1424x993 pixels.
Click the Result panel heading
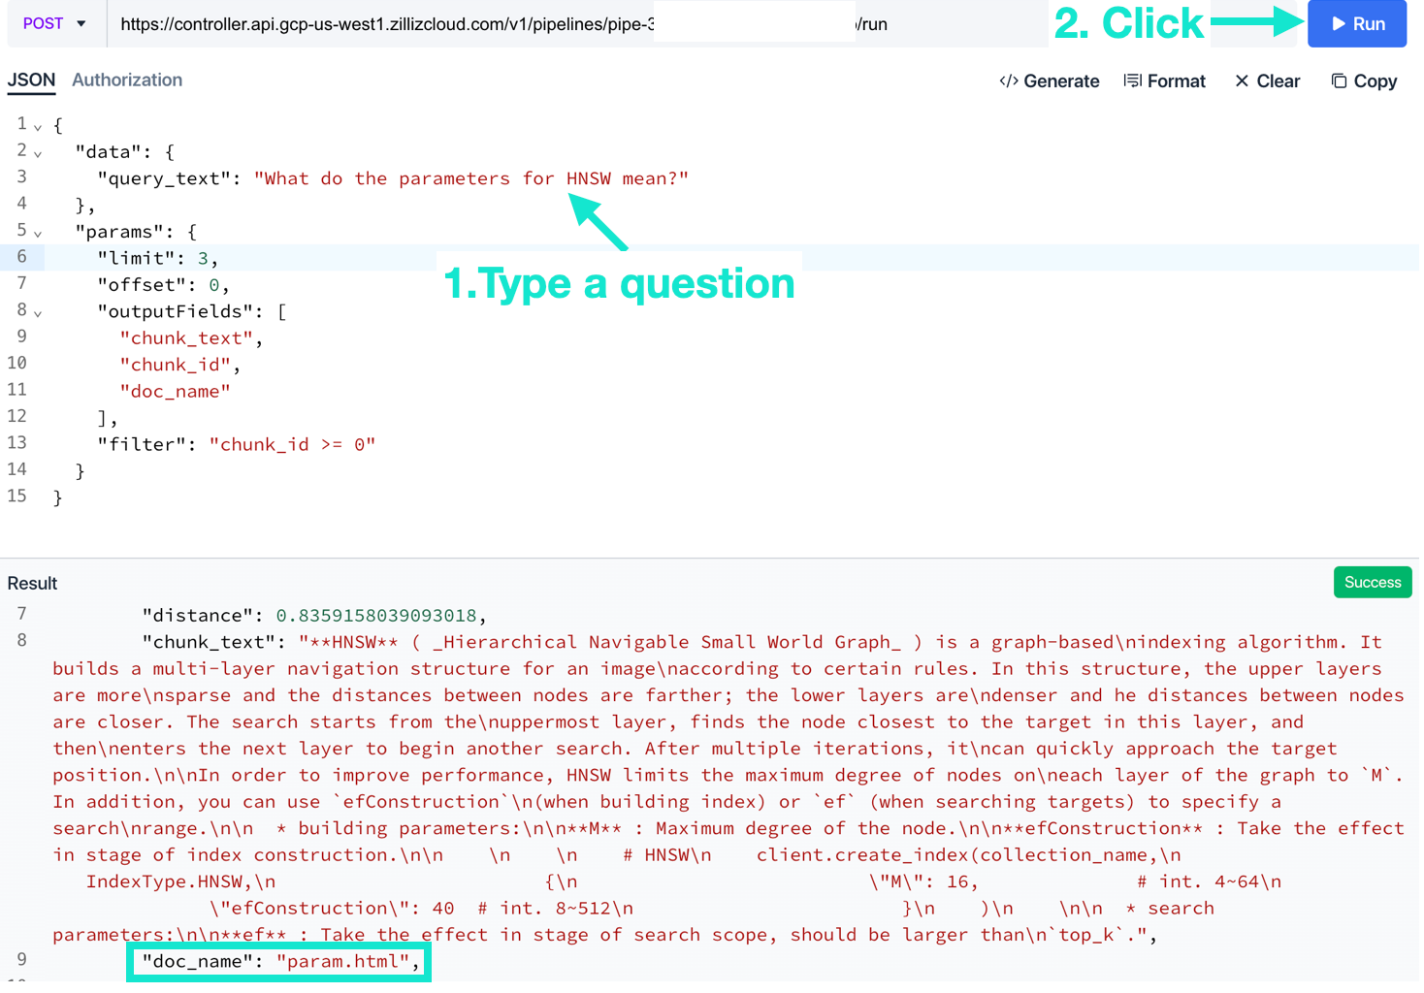[x=32, y=585]
